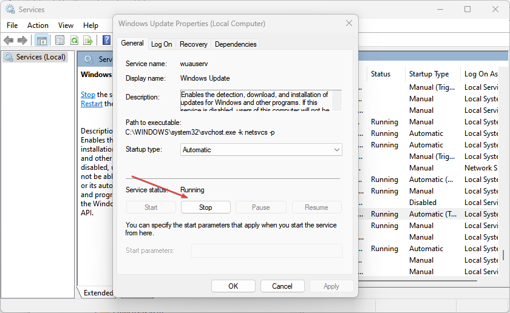Click the grayed-out Start button
Viewport: 510px width, 313px height.
[x=151, y=207]
